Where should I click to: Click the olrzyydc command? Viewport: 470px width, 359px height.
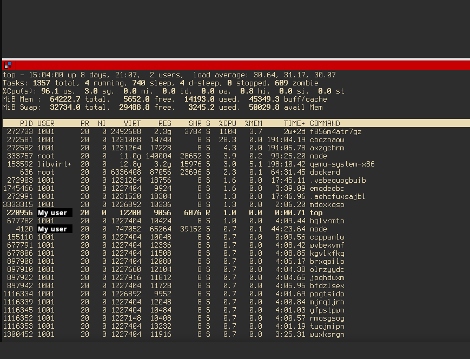tap(327, 269)
